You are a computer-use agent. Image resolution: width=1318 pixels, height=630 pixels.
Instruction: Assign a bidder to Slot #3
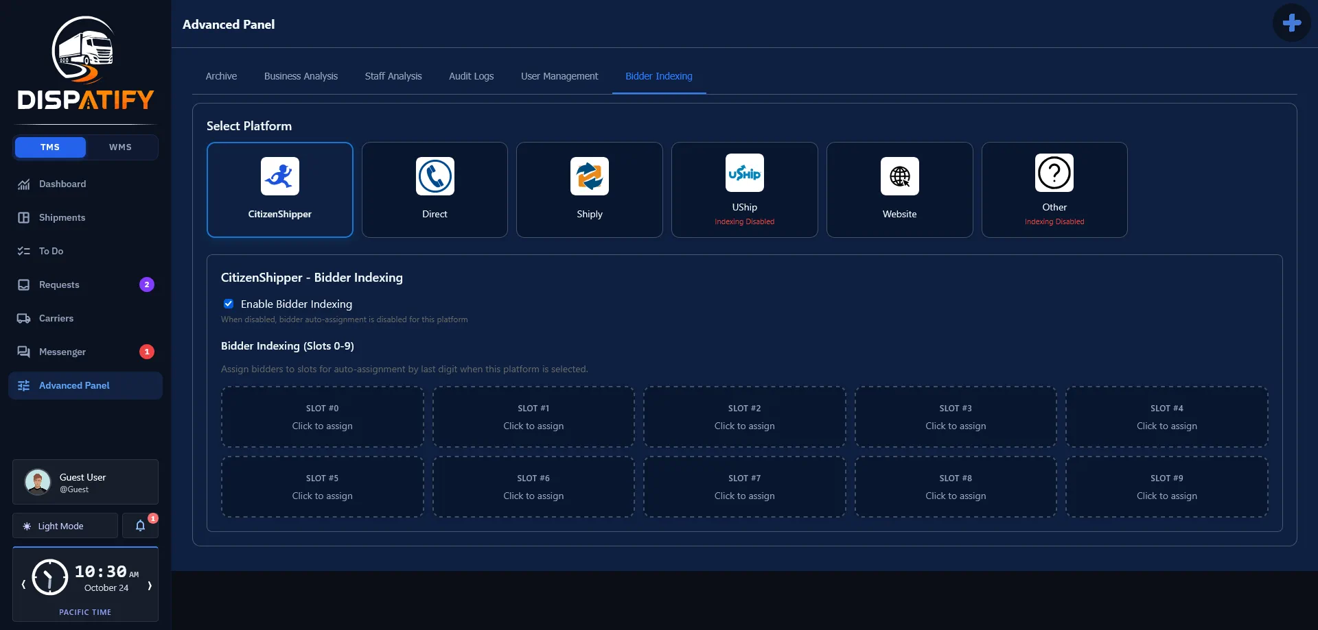[x=956, y=417]
